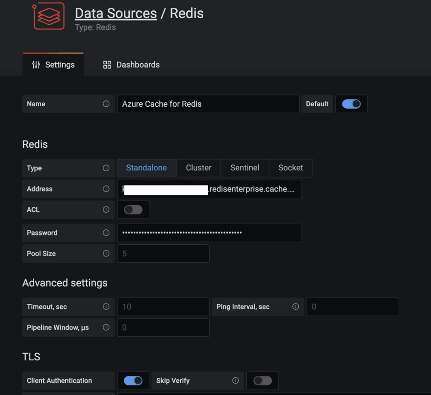This screenshot has height=395, width=431.
Task: Click the Timeout, sec input field
Action: click(163, 307)
